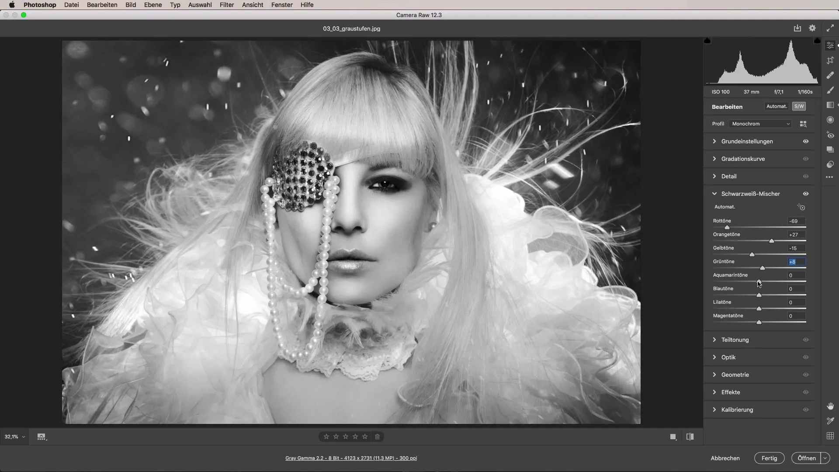Screen dimensions: 839x472
Task: Browse profiles grid icon
Action: pos(803,124)
